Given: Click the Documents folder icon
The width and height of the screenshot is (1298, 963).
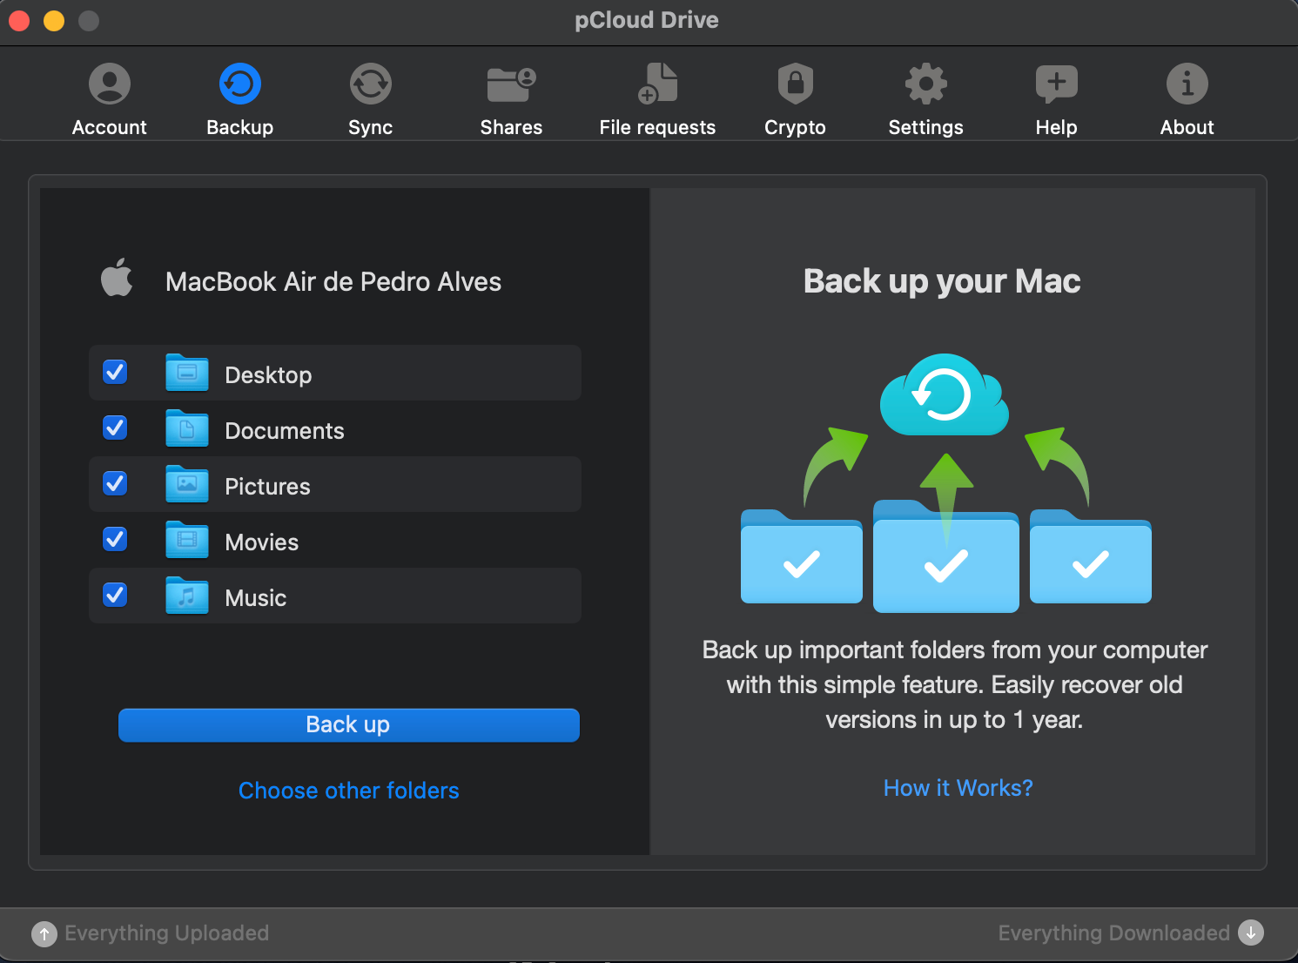Looking at the screenshot, I should pyautogui.click(x=187, y=428).
